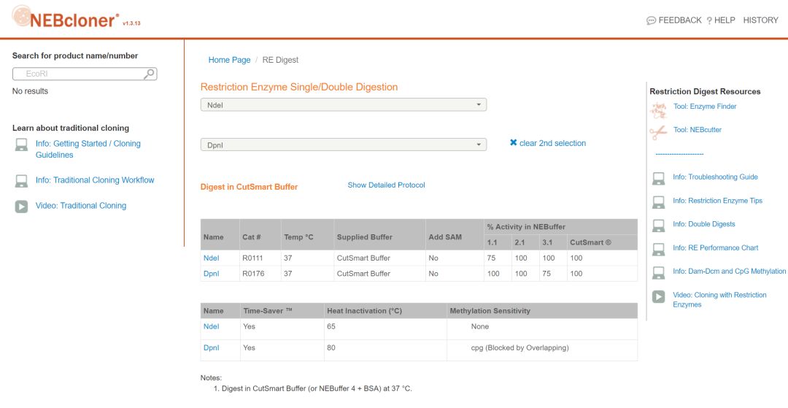Click Heat Inactivation (°C) column header
The image size is (788, 408).
(x=364, y=311)
